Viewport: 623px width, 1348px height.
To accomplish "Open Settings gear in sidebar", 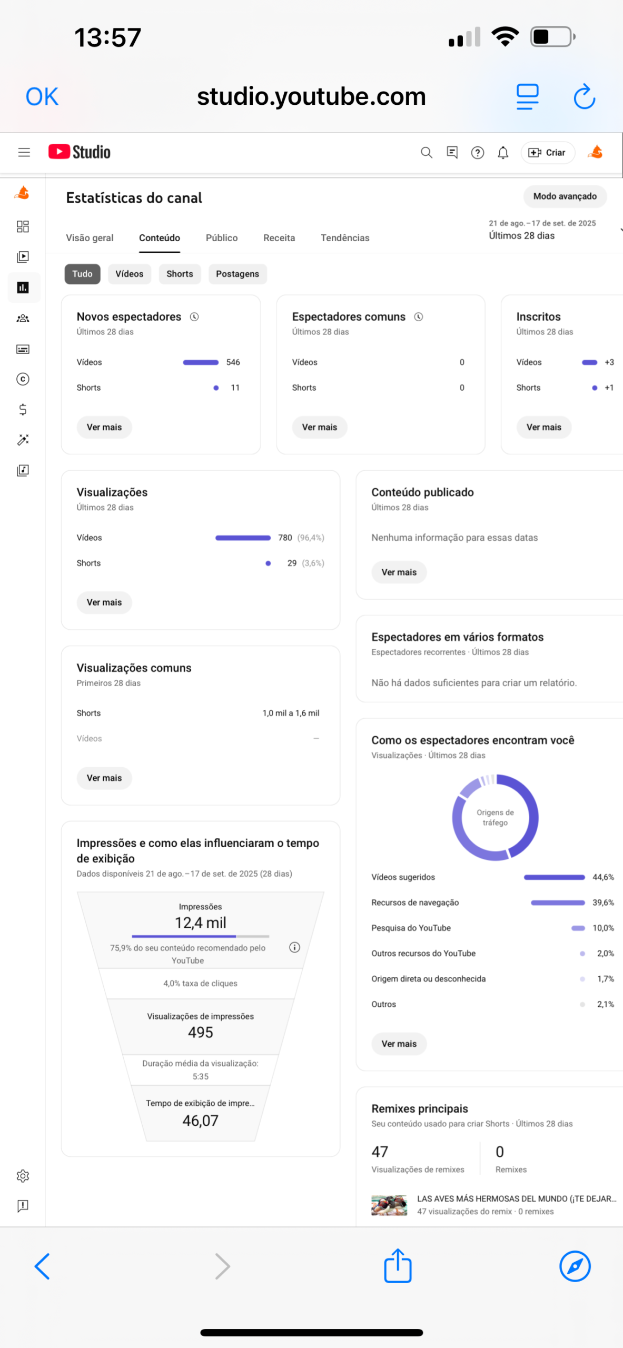I will [x=23, y=1176].
